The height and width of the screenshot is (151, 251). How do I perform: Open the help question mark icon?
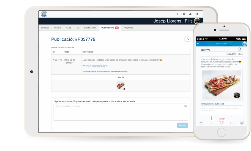tap(177, 14)
